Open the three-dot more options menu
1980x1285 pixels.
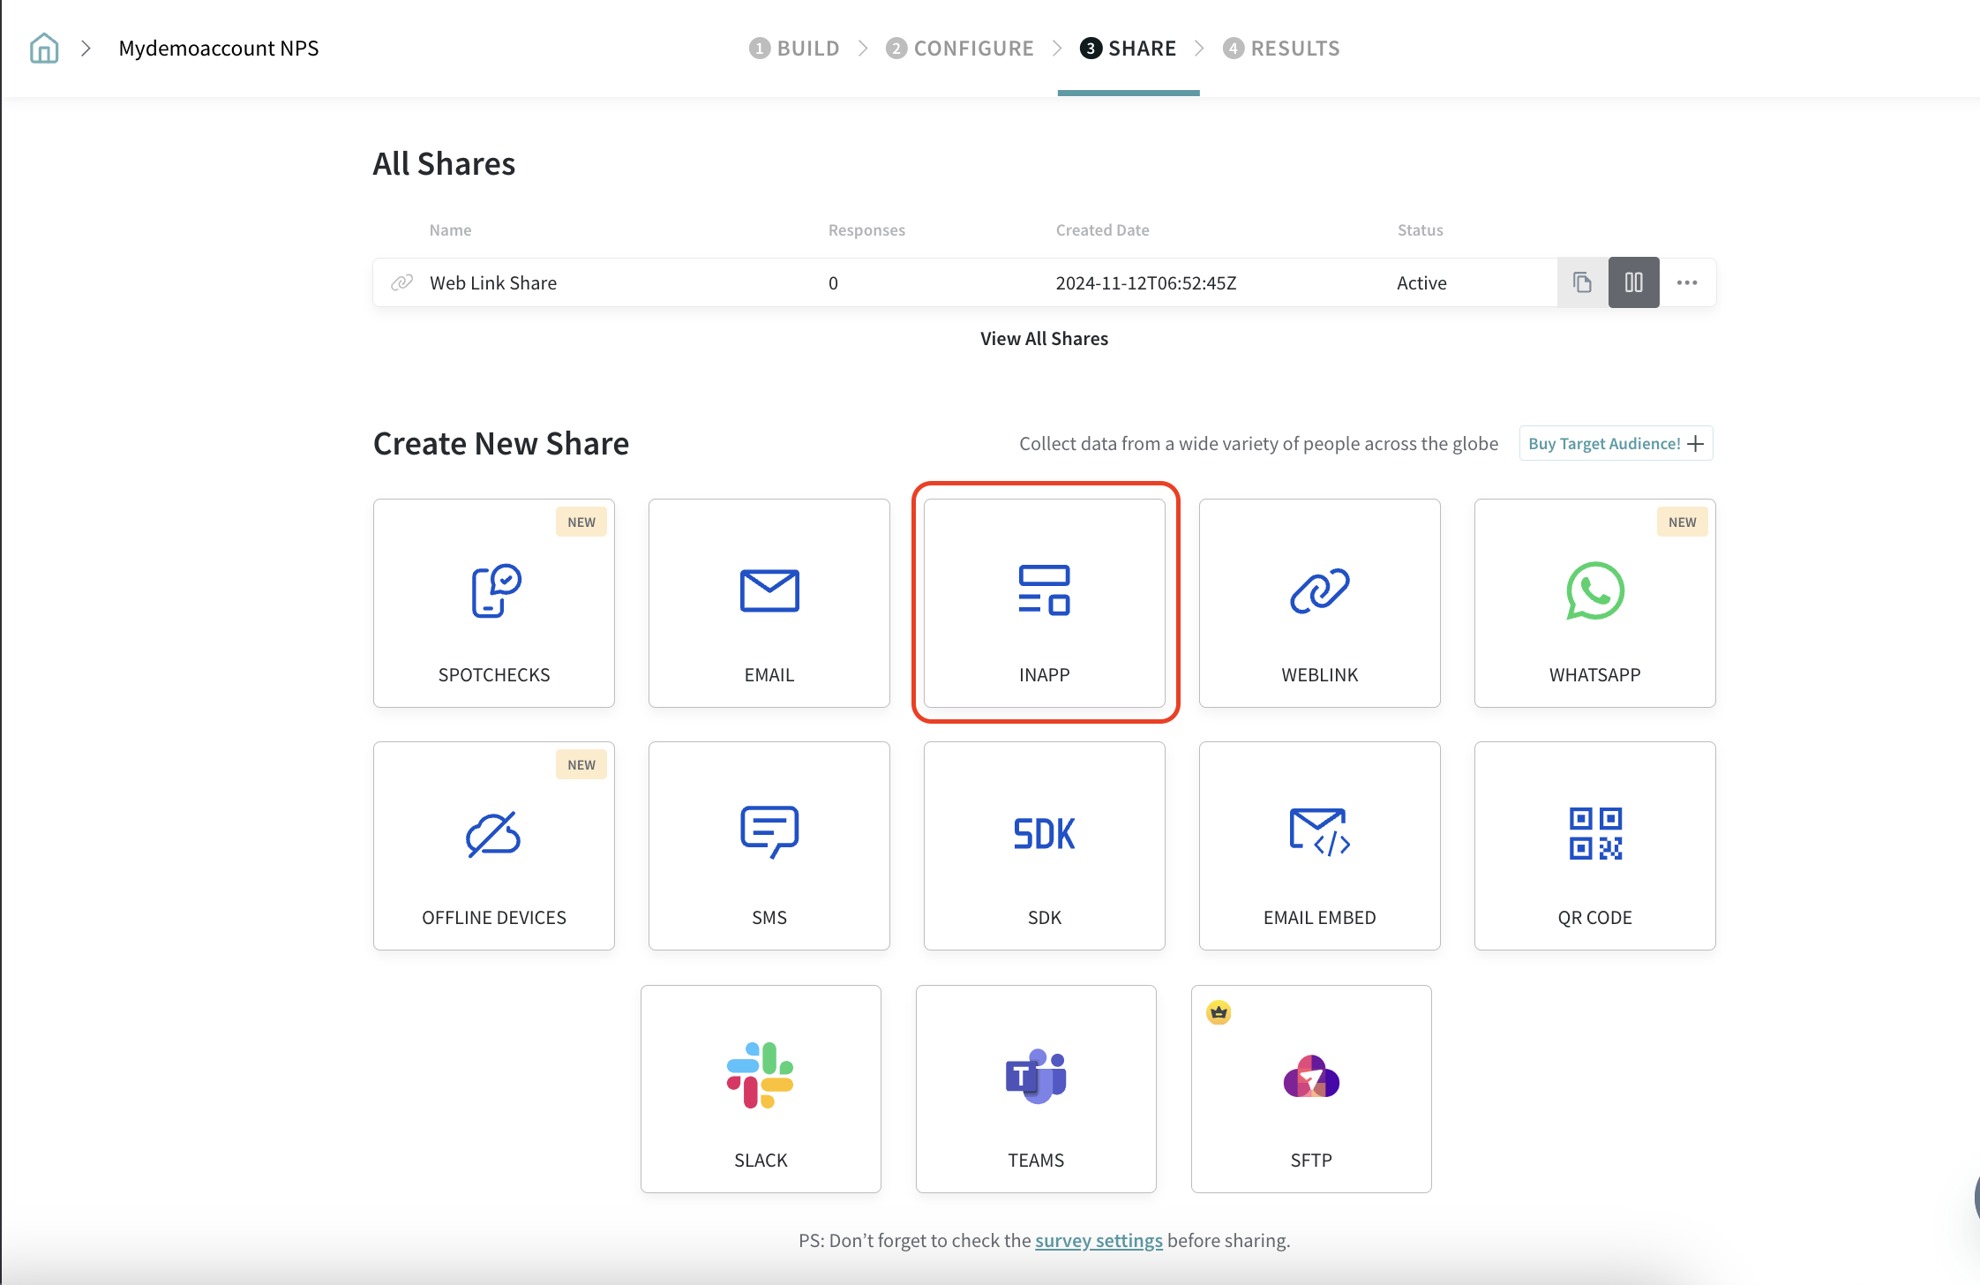1687,282
